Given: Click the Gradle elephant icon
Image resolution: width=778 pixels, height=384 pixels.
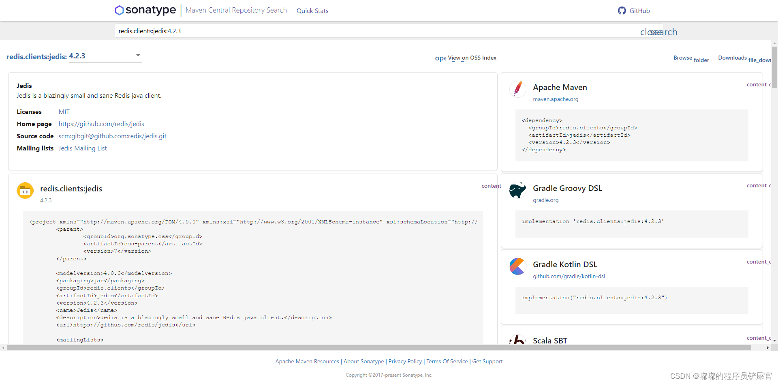Looking at the screenshot, I should (x=517, y=190).
